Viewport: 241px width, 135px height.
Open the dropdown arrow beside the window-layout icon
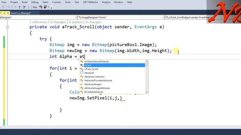(49, 7)
